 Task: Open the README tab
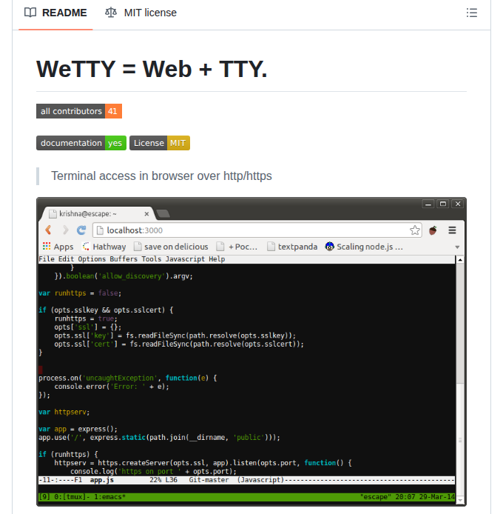(x=55, y=13)
